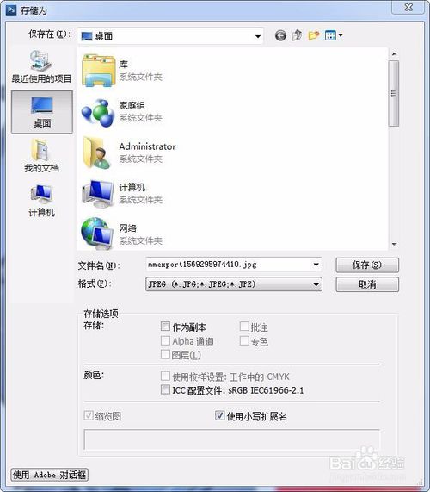Image resolution: width=430 pixels, height=492 pixels.
Task: Toggle Spot Colors (专色) checkbox
Action: (244, 340)
